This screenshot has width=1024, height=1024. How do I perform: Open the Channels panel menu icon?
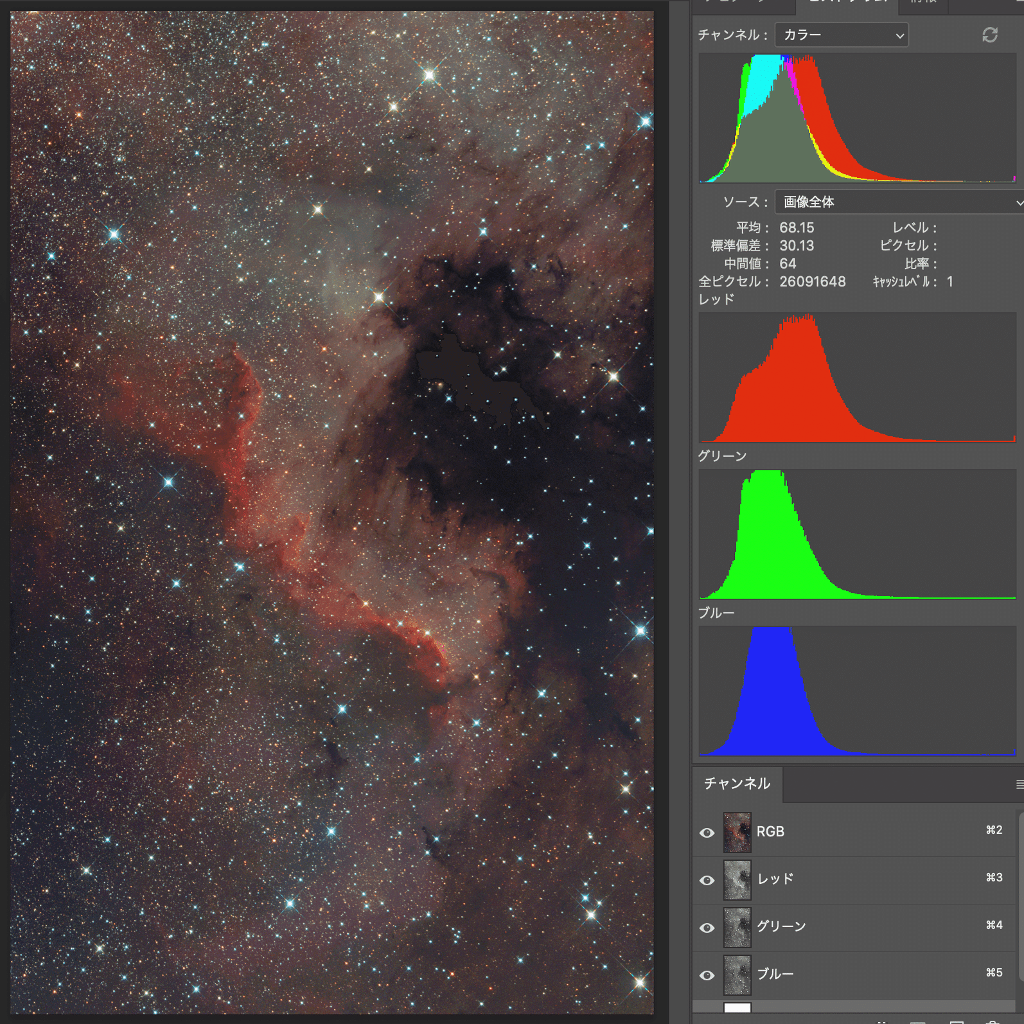point(1020,784)
